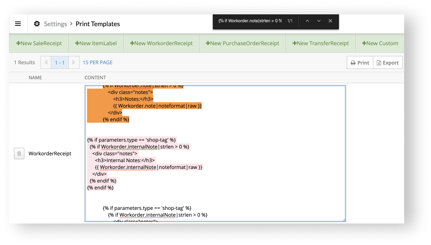
Task: Click the highlighted Notes heading line
Action: click(133, 99)
